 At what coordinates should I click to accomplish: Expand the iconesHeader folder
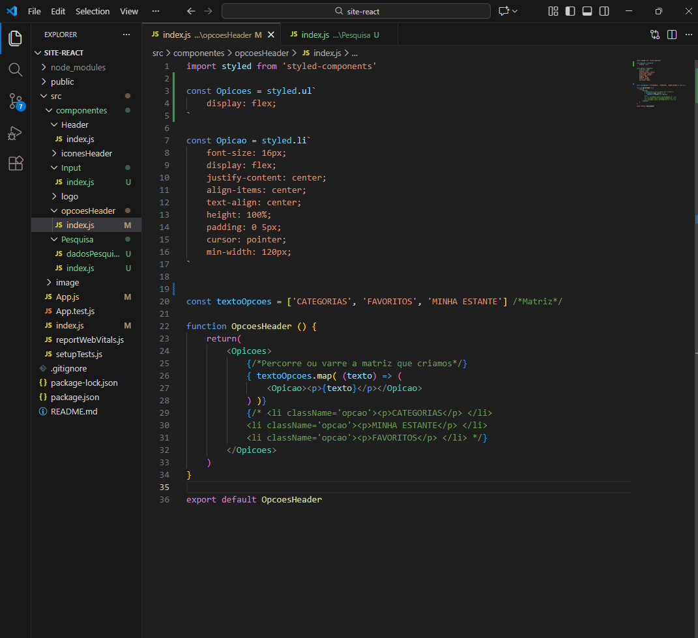(86, 153)
